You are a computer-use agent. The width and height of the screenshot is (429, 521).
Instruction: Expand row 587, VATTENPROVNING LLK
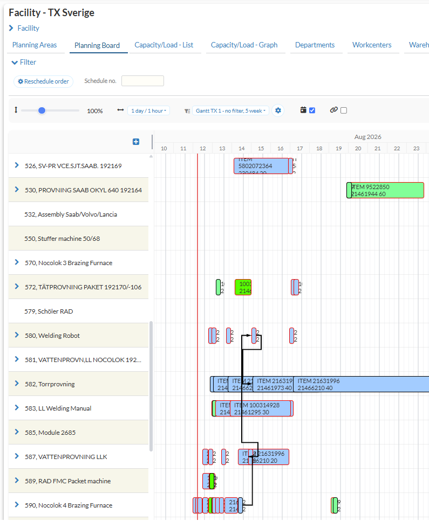click(x=17, y=456)
